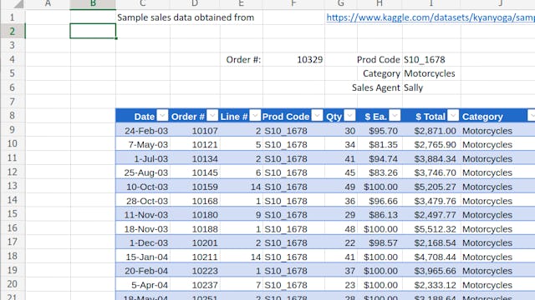Click the 'Prod Code' label in row 4
The height and width of the screenshot is (300, 535).
378,59
